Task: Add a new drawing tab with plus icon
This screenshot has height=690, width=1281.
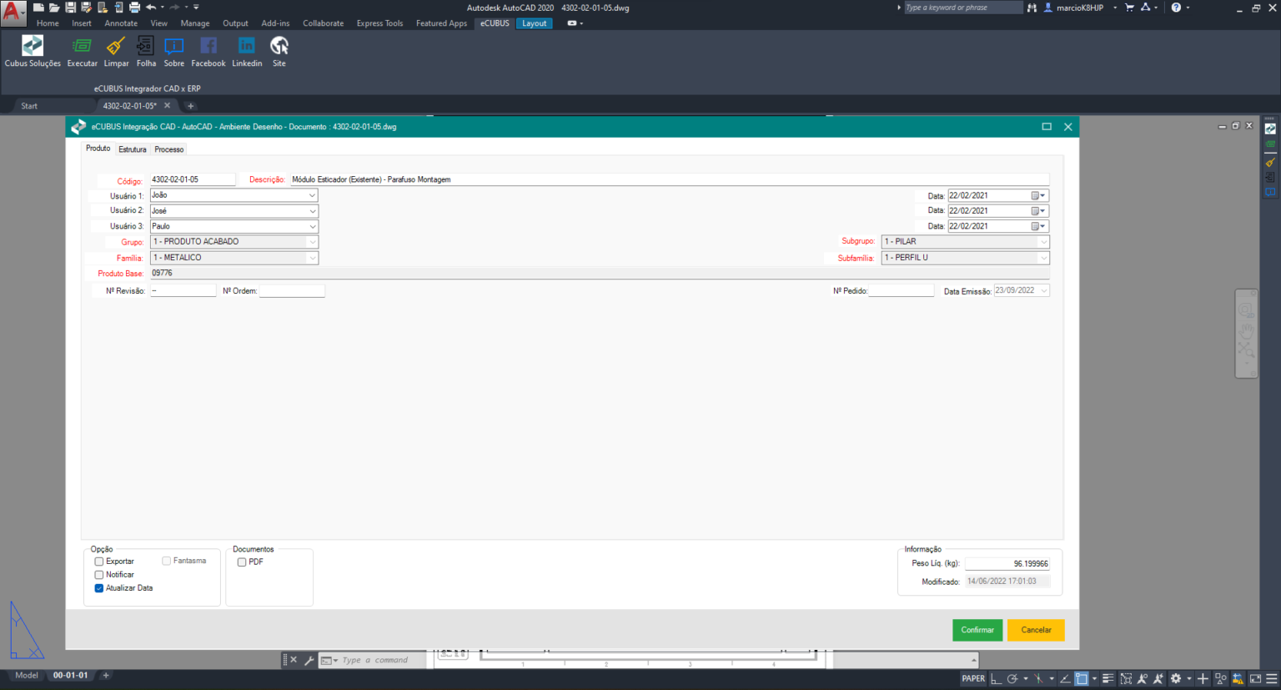Action: point(190,106)
